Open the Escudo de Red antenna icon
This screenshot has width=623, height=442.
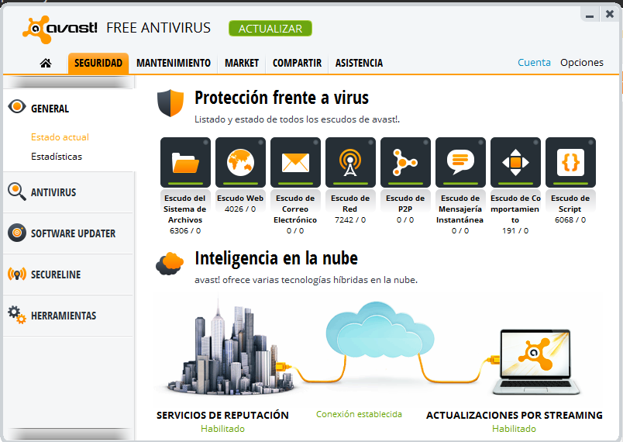tap(350, 162)
